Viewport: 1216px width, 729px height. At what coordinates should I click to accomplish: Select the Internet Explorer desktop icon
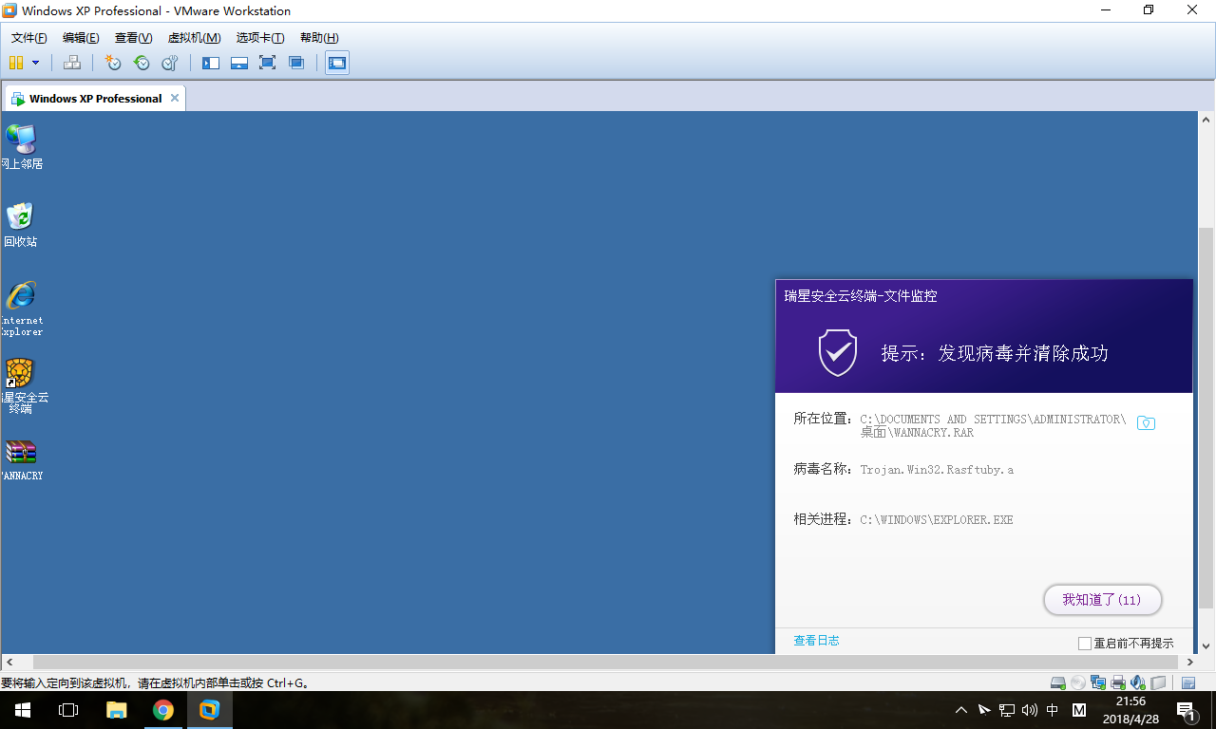pos(21,309)
